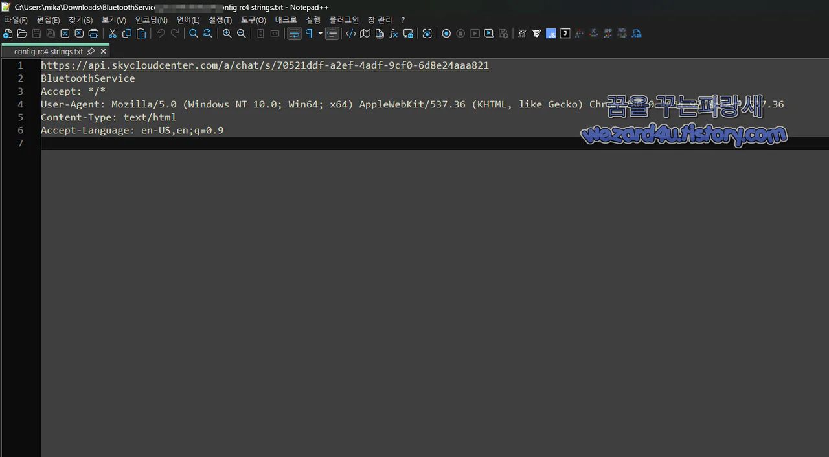Open the 설정(T) menu
The image size is (829, 457).
(x=220, y=20)
